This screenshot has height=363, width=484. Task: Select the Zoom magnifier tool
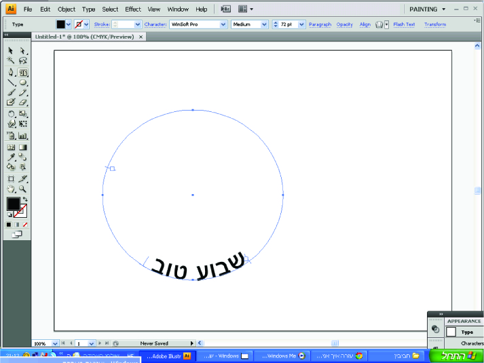click(x=23, y=189)
